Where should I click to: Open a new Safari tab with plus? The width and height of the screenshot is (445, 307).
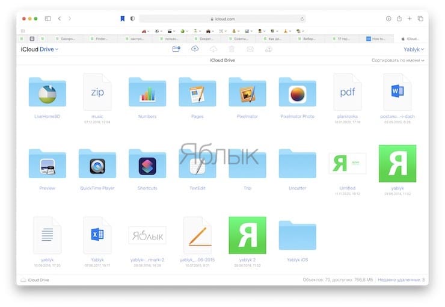tap(410, 19)
